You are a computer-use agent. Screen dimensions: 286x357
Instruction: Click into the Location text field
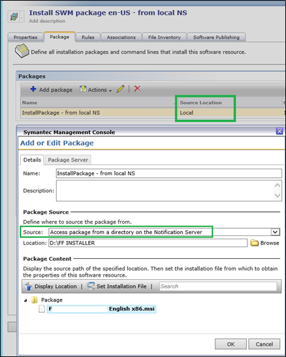[x=148, y=243]
